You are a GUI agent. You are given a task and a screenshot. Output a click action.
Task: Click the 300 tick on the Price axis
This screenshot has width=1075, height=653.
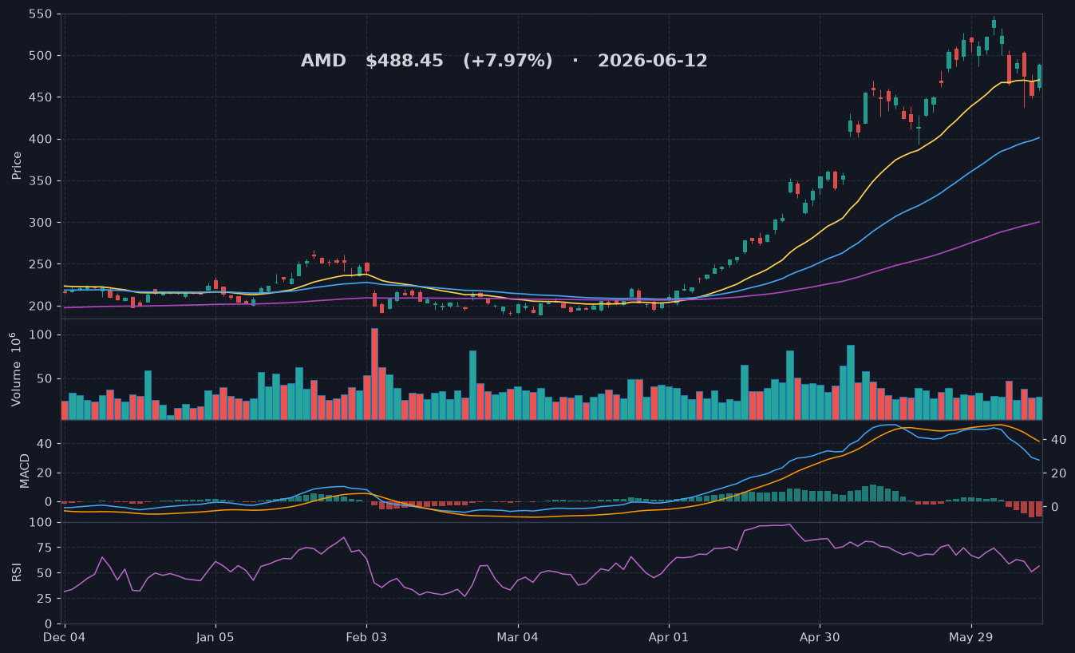[x=41, y=223]
